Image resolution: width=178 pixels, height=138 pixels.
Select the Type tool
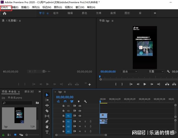47,132
